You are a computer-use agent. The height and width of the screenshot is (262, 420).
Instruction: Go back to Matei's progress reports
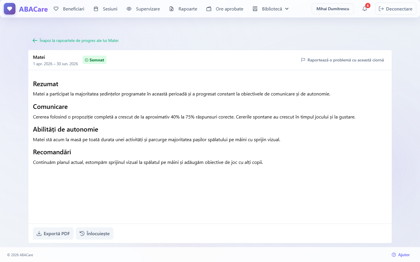coord(76,40)
